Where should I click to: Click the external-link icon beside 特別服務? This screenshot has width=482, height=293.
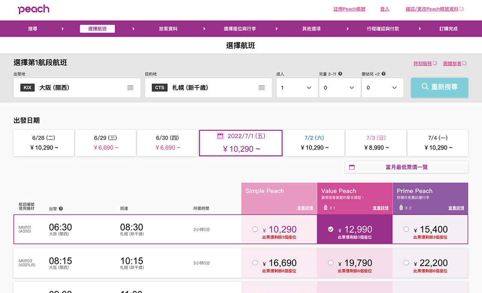pos(434,63)
